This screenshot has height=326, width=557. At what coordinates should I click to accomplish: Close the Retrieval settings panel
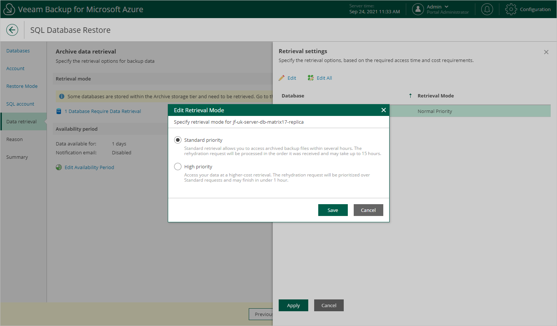546,52
